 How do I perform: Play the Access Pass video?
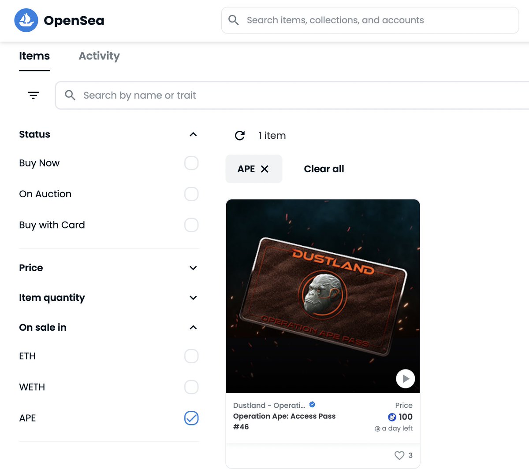tap(406, 379)
